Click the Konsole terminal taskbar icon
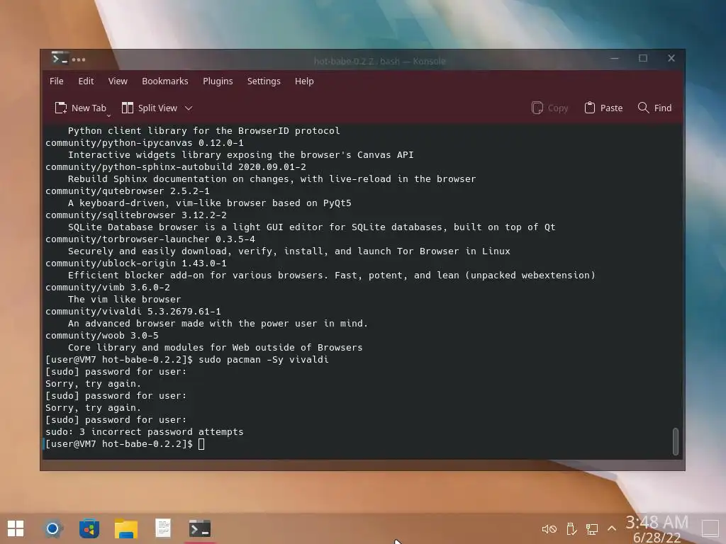726x544 pixels. (x=199, y=528)
